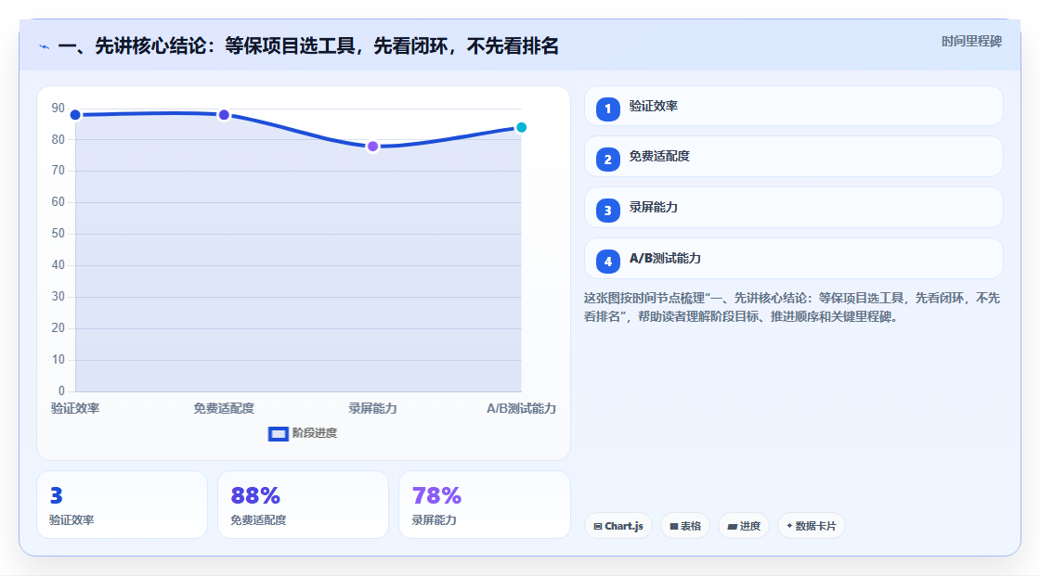This screenshot has height=576, width=1040.
Task: Click the 数据卡片 tag
Action: tap(812, 526)
